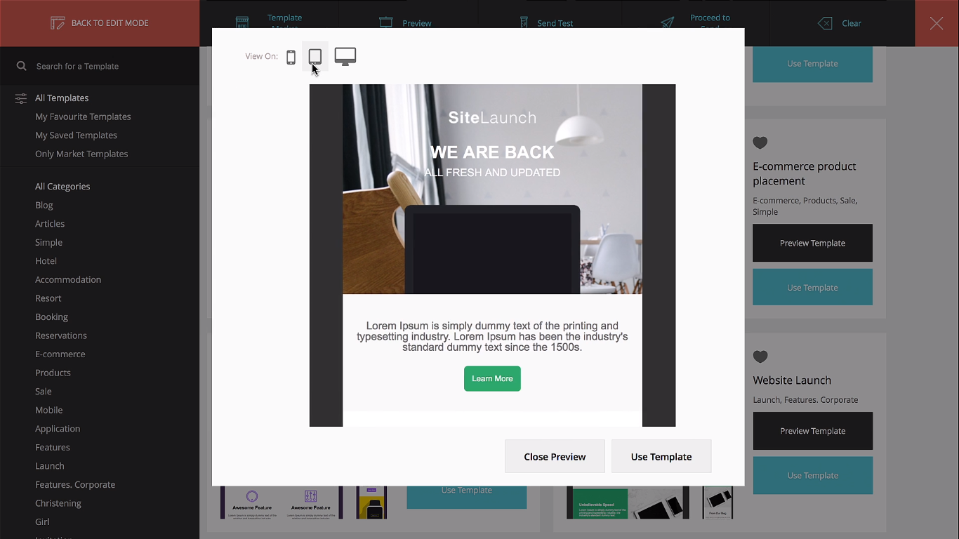
Task: Use the E-commerce product placement template
Action: point(812,287)
